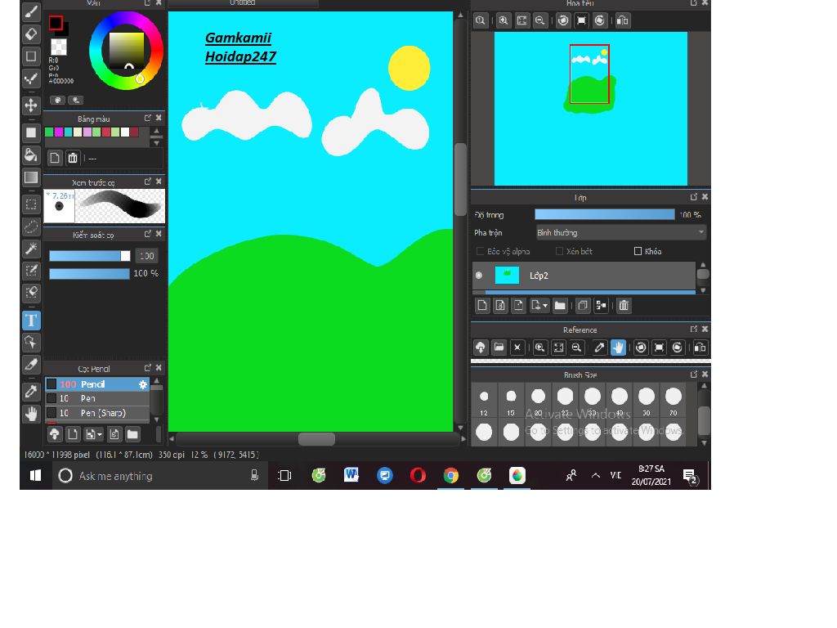837x628 pixels.
Task: Pop out the Reference panel
Action: (x=694, y=329)
